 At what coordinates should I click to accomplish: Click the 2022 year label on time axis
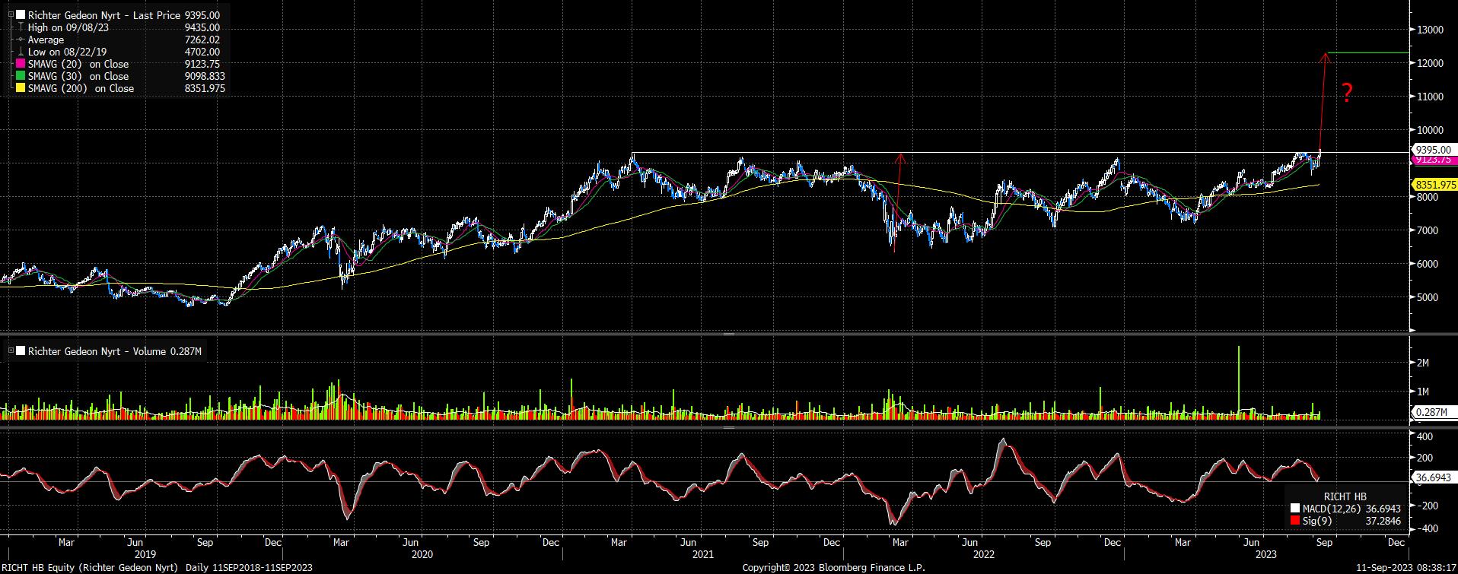point(985,555)
